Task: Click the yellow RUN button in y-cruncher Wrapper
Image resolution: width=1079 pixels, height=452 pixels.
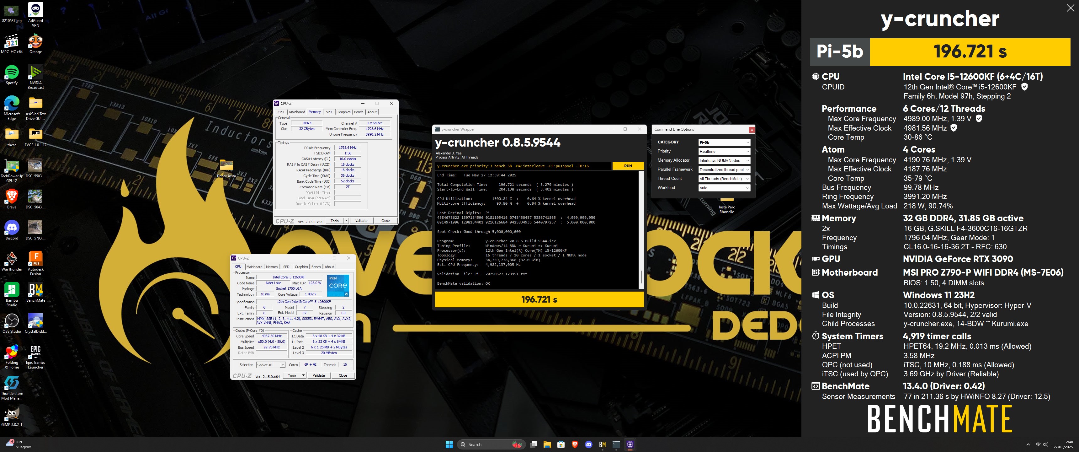Action: (x=628, y=166)
